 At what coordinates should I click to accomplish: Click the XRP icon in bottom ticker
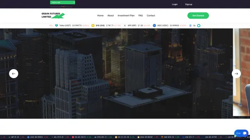(9, 137)
